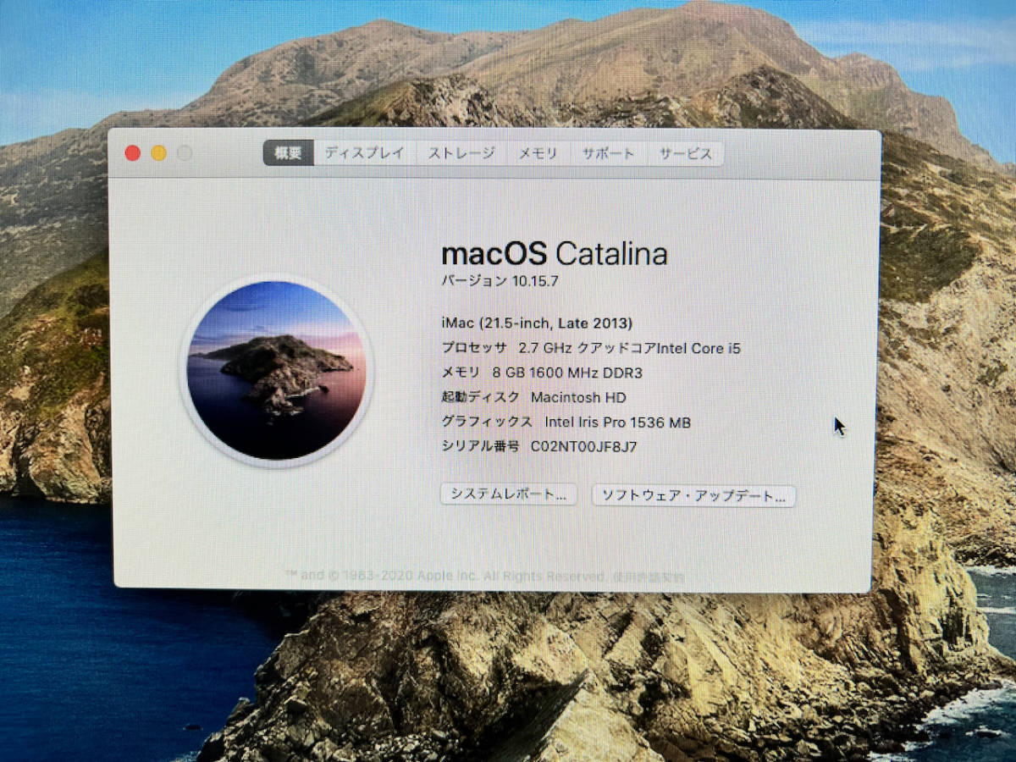Open the サービス tab

point(685,153)
